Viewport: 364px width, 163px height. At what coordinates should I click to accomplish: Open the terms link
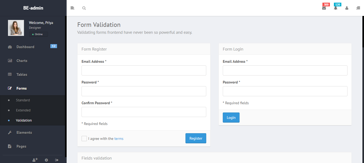point(119,139)
